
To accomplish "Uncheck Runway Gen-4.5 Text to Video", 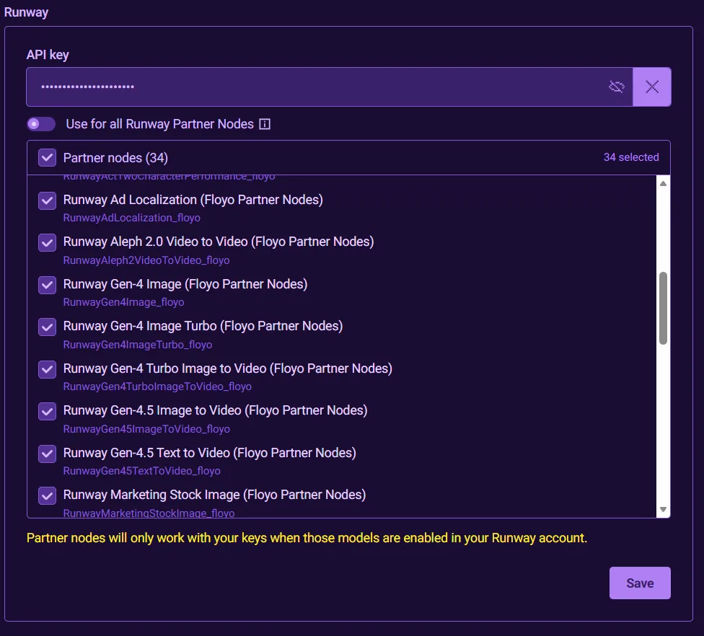I will coord(47,454).
